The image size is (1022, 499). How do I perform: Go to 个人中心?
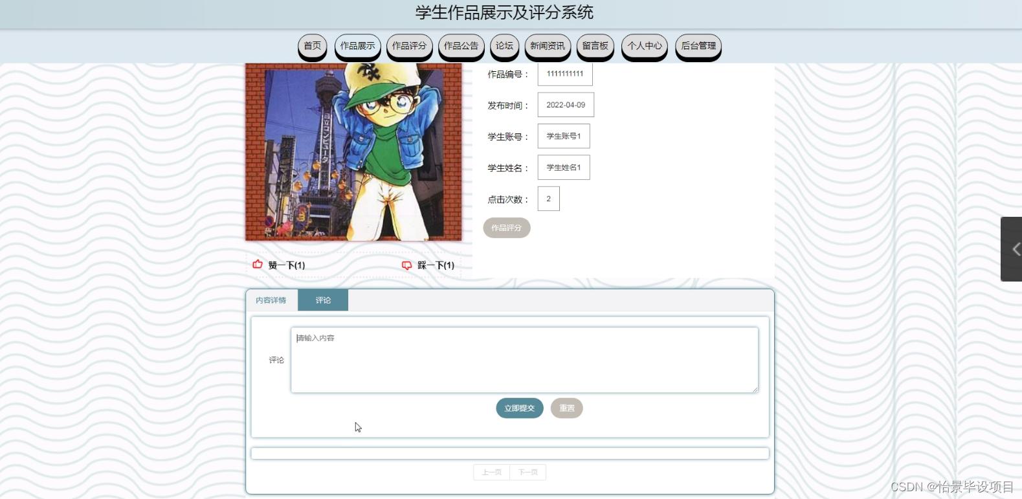pyautogui.click(x=645, y=47)
